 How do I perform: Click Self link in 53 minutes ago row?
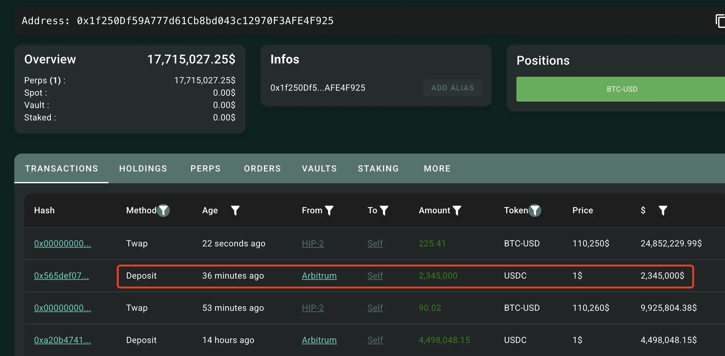point(375,308)
